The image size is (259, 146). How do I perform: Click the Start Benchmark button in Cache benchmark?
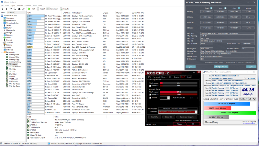coord(221,67)
